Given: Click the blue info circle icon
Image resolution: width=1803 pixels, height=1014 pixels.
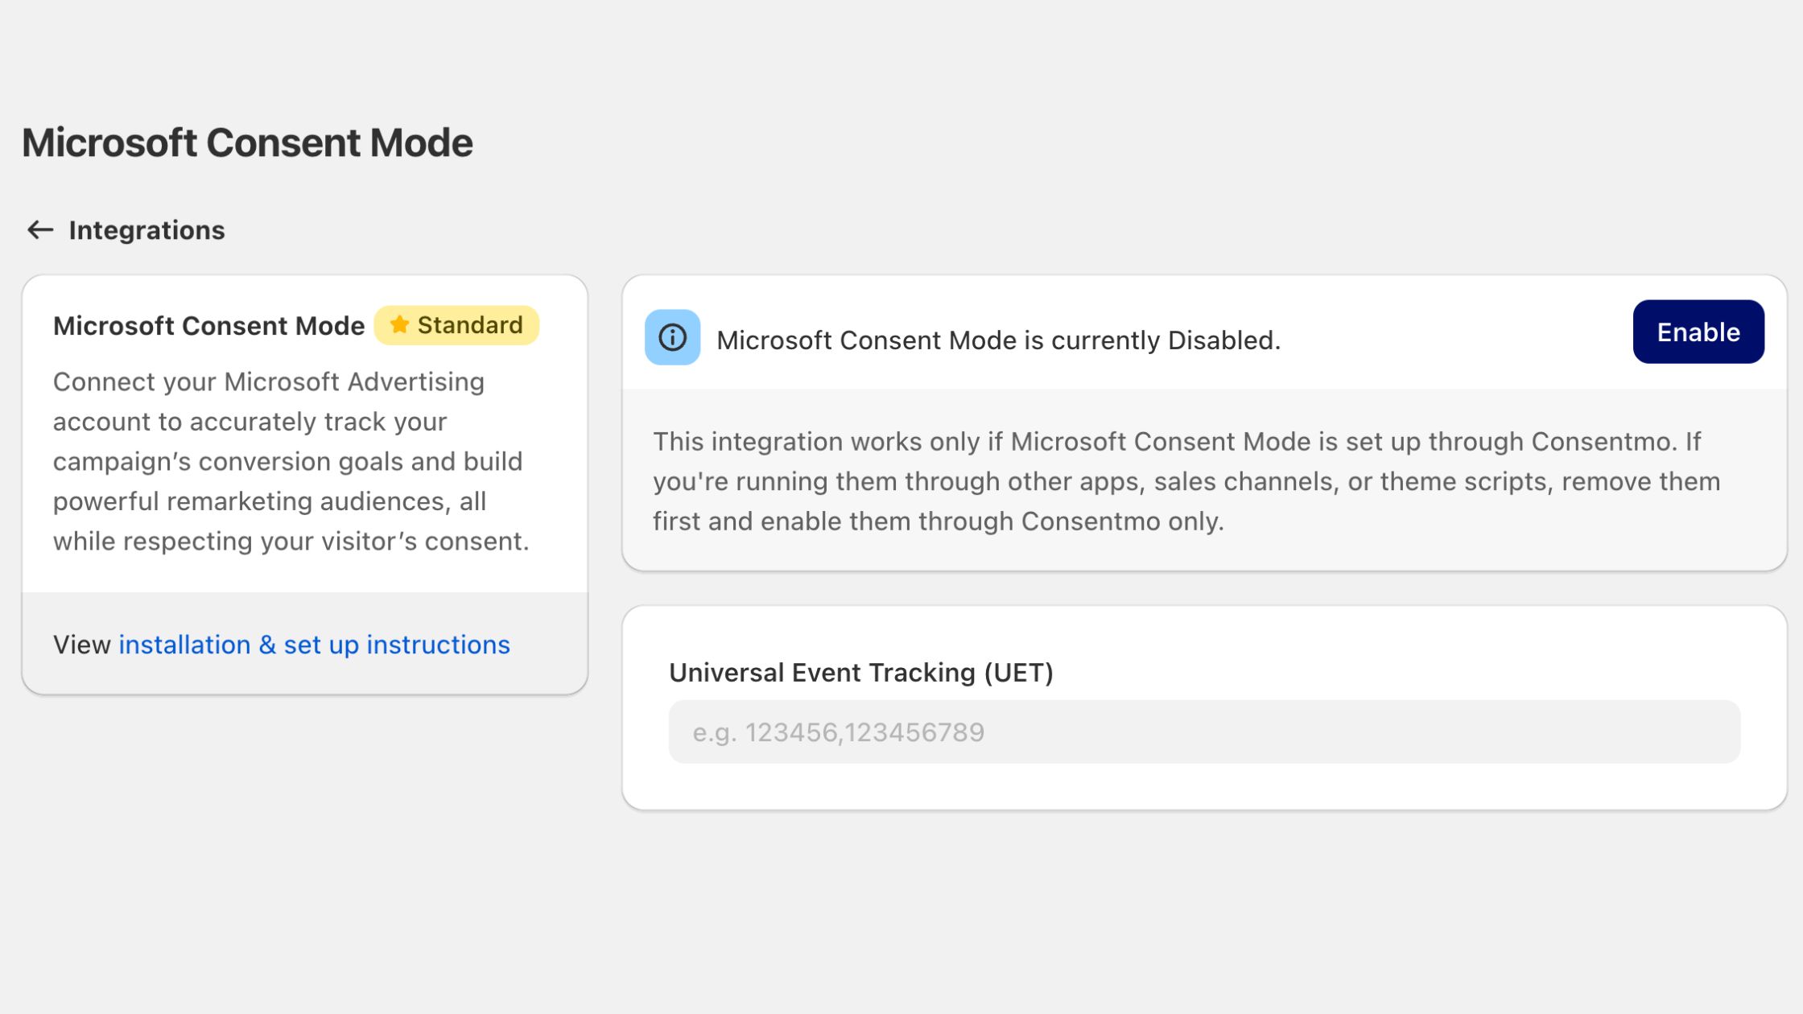Looking at the screenshot, I should [x=672, y=337].
